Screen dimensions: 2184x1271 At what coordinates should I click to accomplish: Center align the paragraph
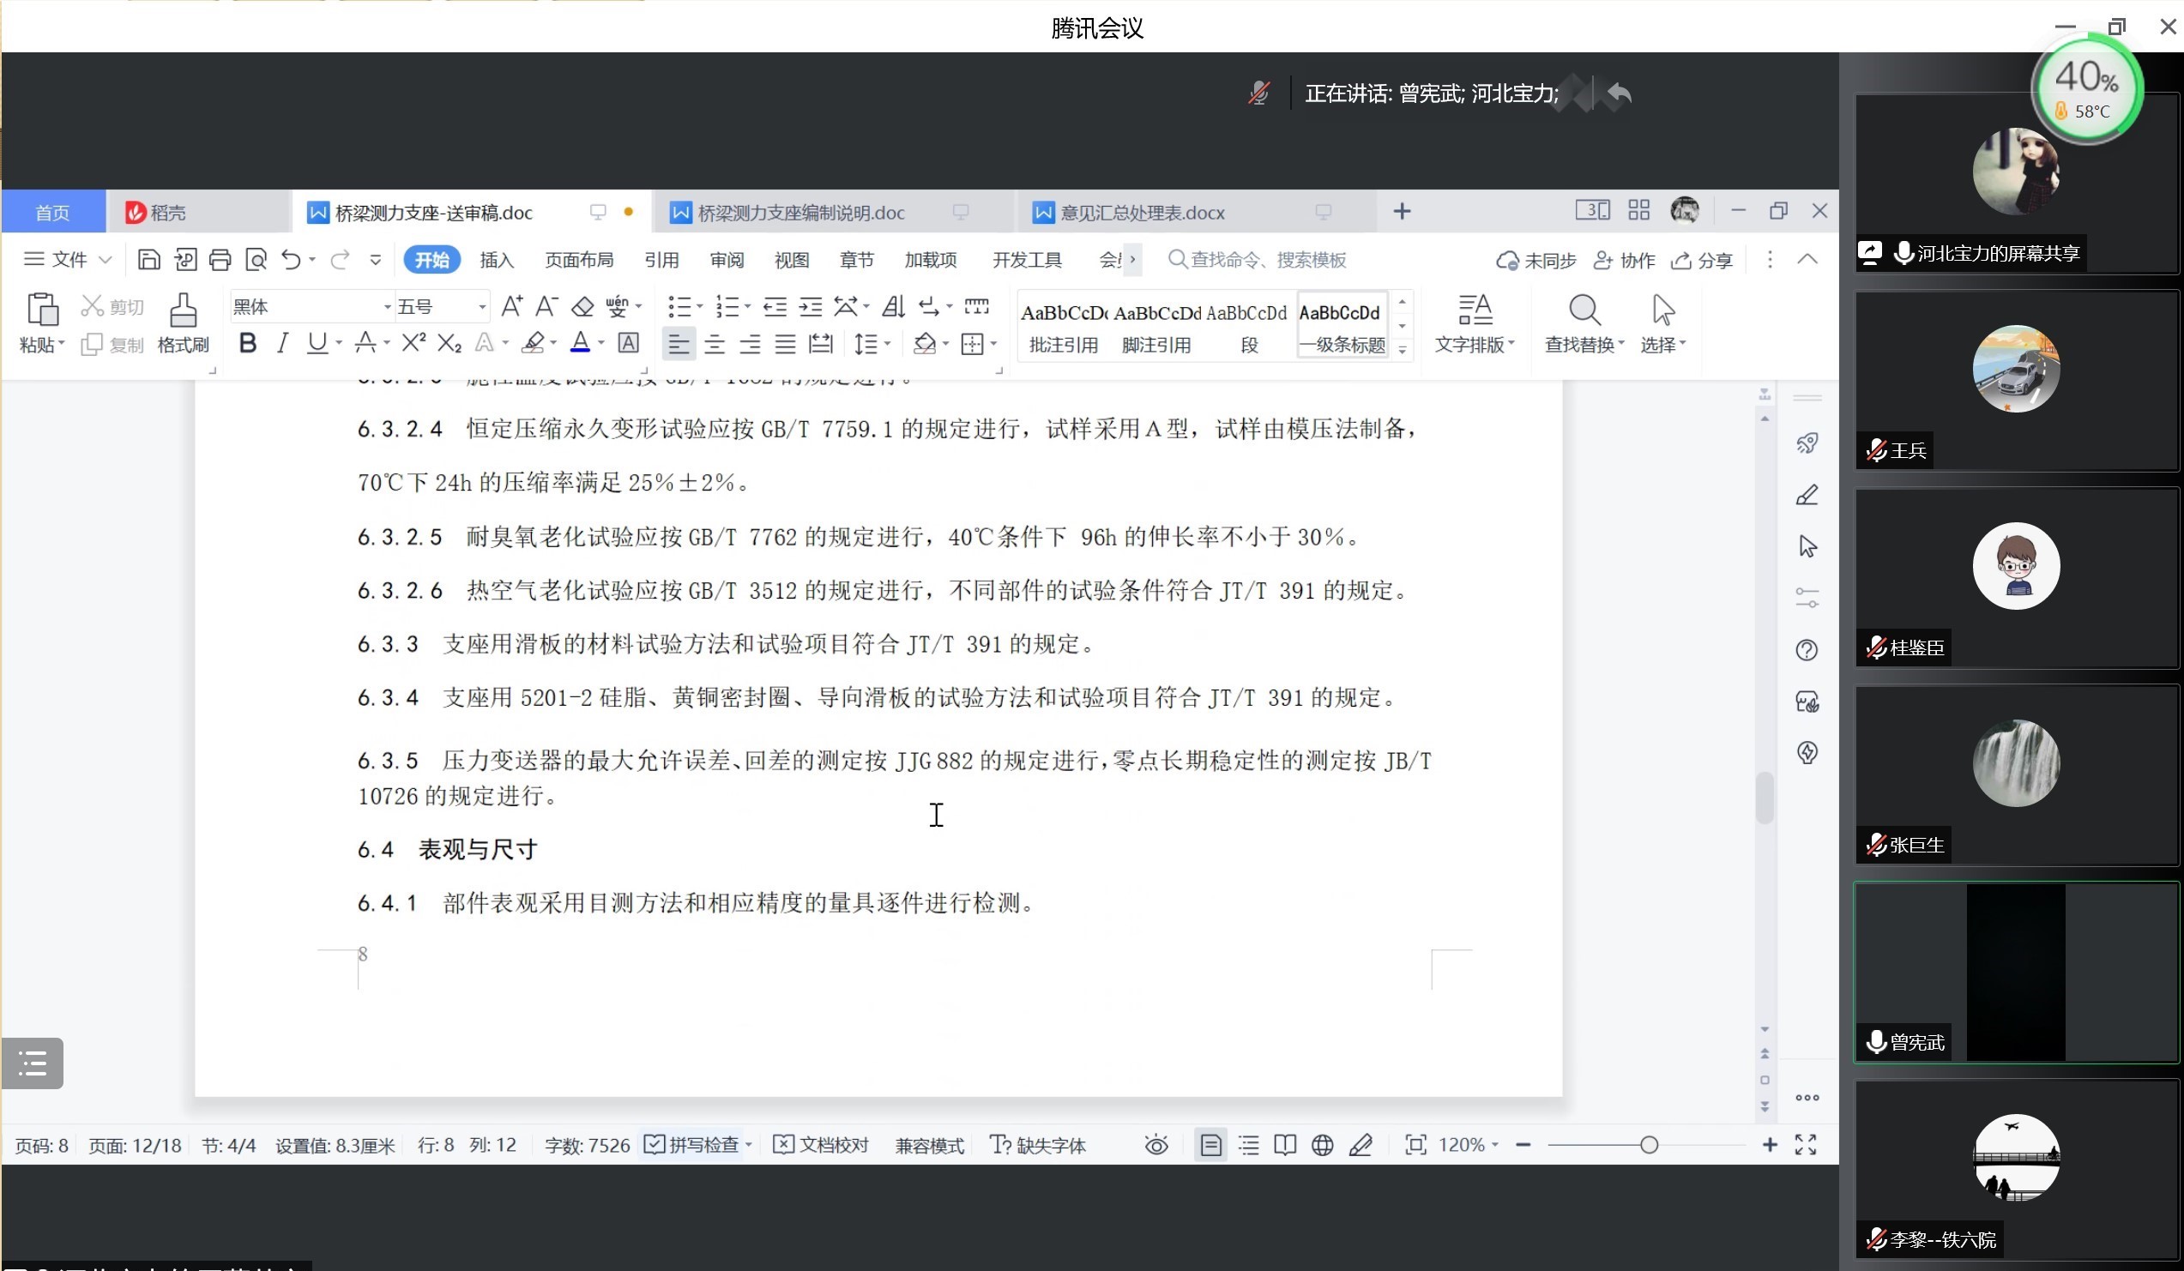[x=715, y=345]
